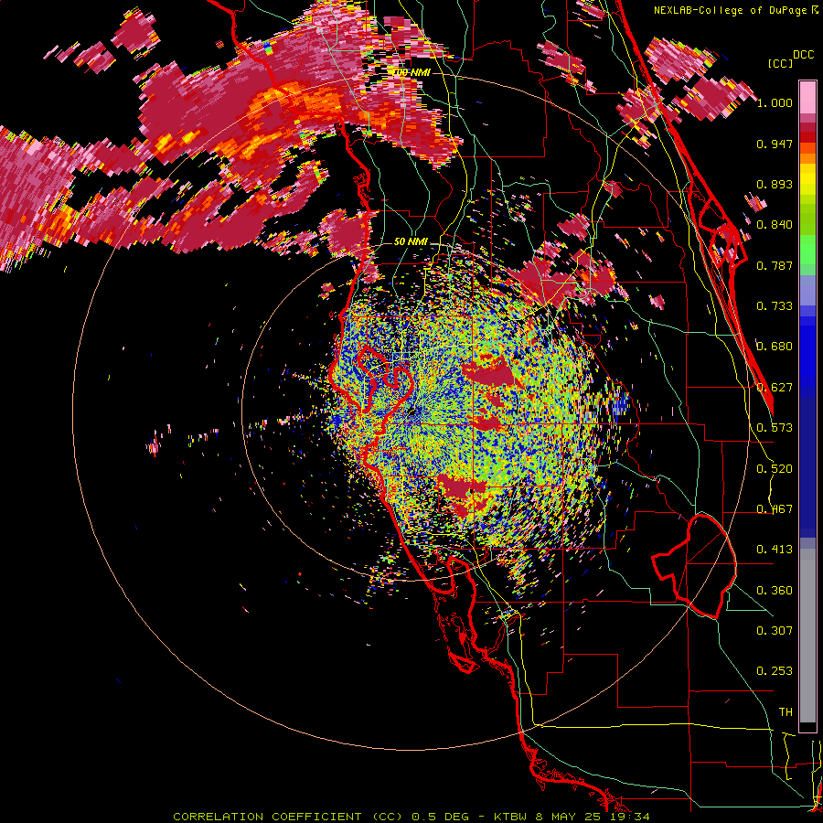Select the 50 NMI range ring label
The image size is (823, 823).
(411, 242)
